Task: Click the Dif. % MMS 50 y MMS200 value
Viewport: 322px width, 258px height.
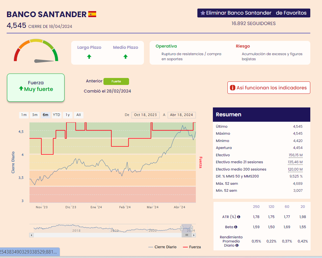Action: click(296, 176)
